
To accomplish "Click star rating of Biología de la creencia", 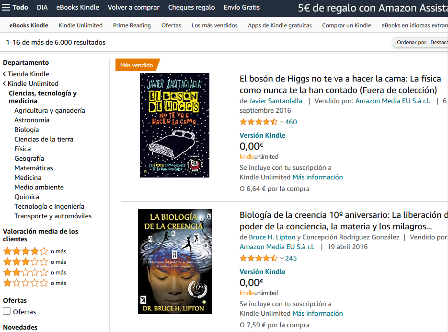I will tap(259, 258).
